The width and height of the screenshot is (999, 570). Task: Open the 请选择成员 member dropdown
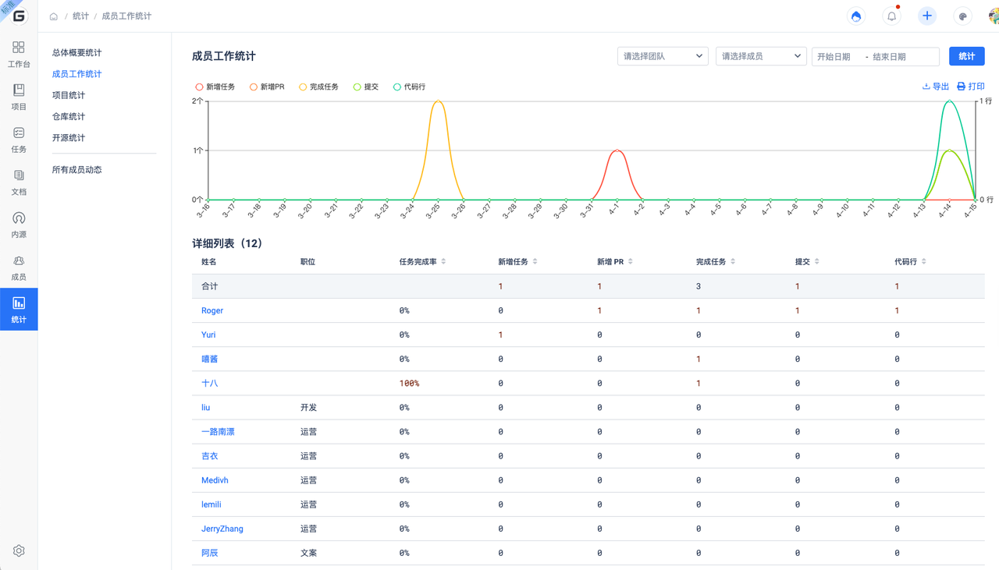tap(761, 56)
